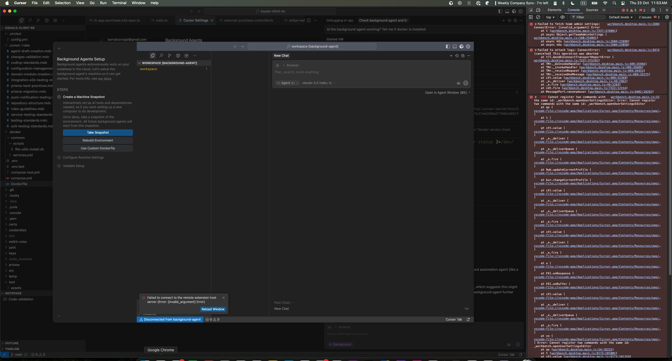
Task: Toggle primary sidebar in background-agent window
Action: click(448, 46)
